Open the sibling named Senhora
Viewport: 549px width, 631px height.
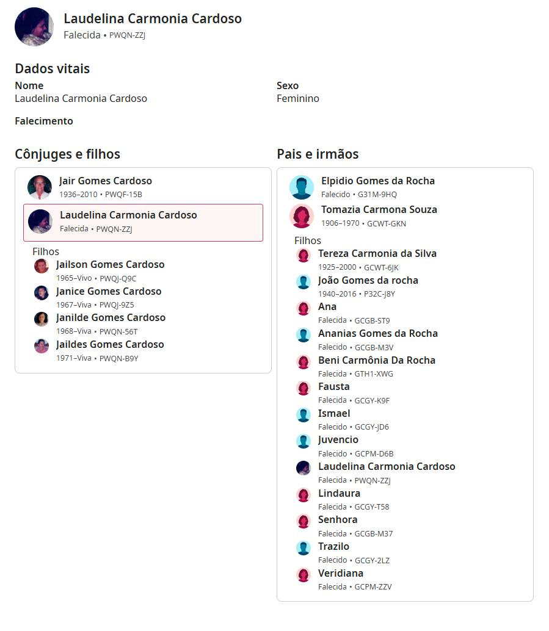point(338,519)
